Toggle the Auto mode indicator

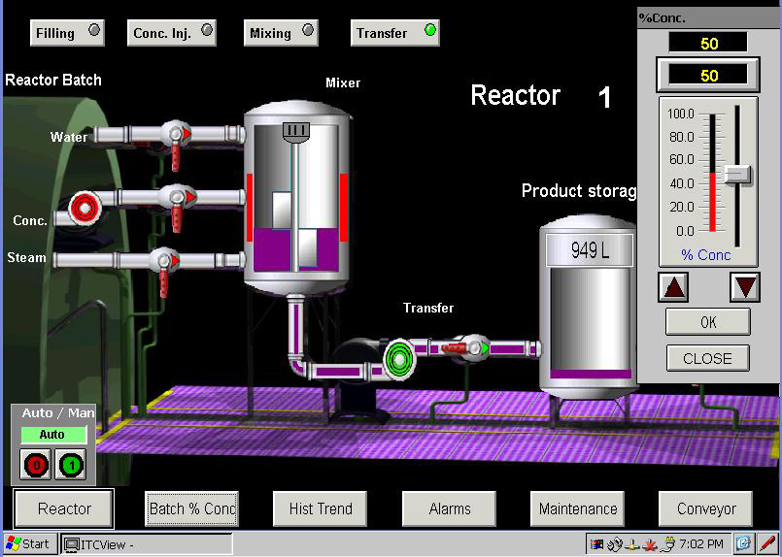coord(53,435)
